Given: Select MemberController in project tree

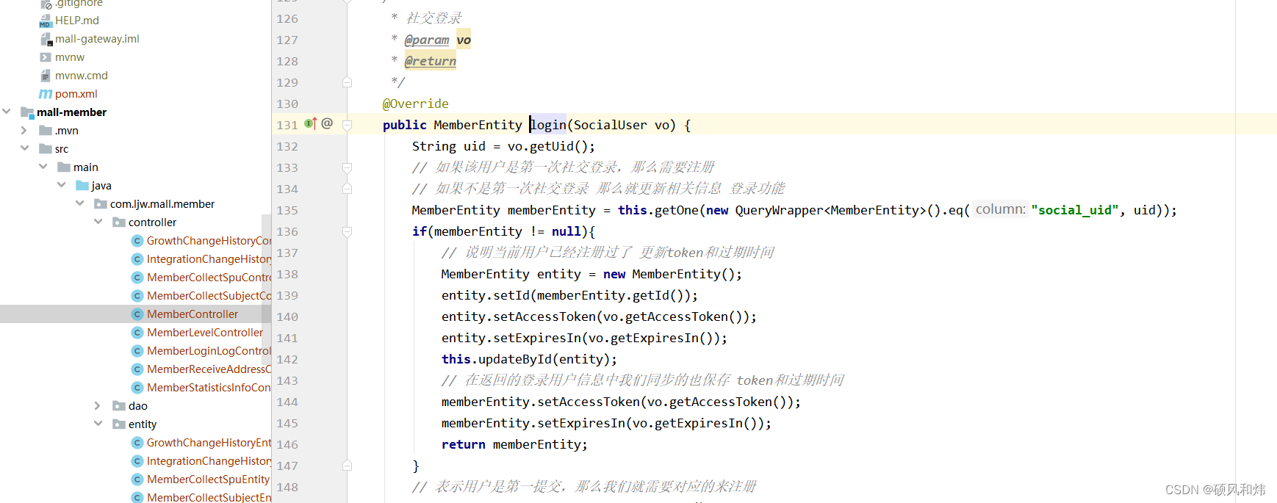Looking at the screenshot, I should point(193,314).
